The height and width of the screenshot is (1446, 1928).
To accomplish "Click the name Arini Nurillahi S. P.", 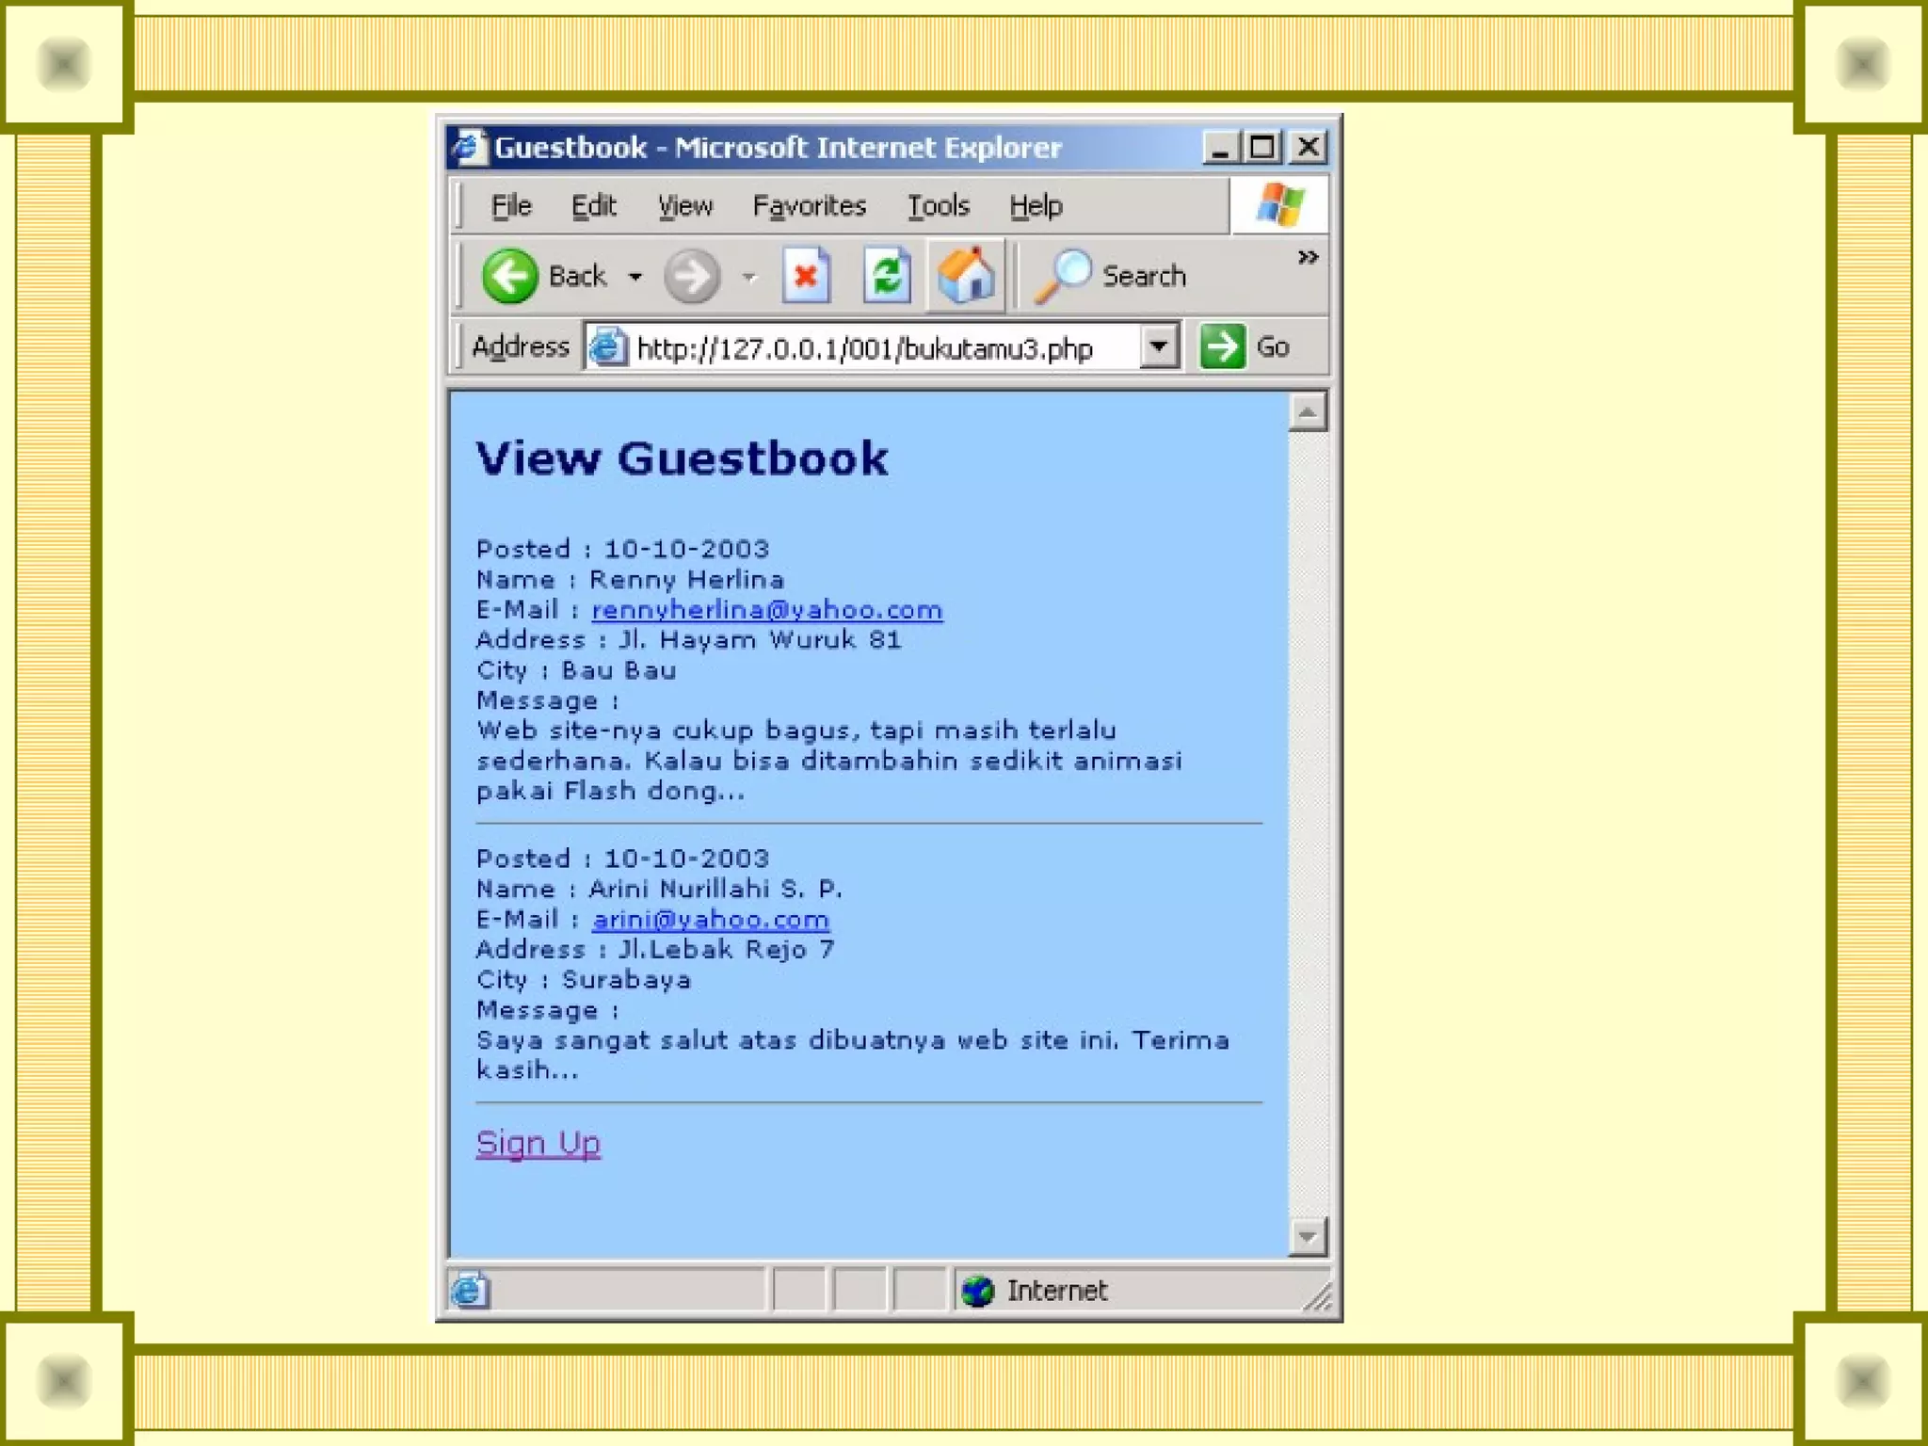I will pyautogui.click(x=715, y=889).
